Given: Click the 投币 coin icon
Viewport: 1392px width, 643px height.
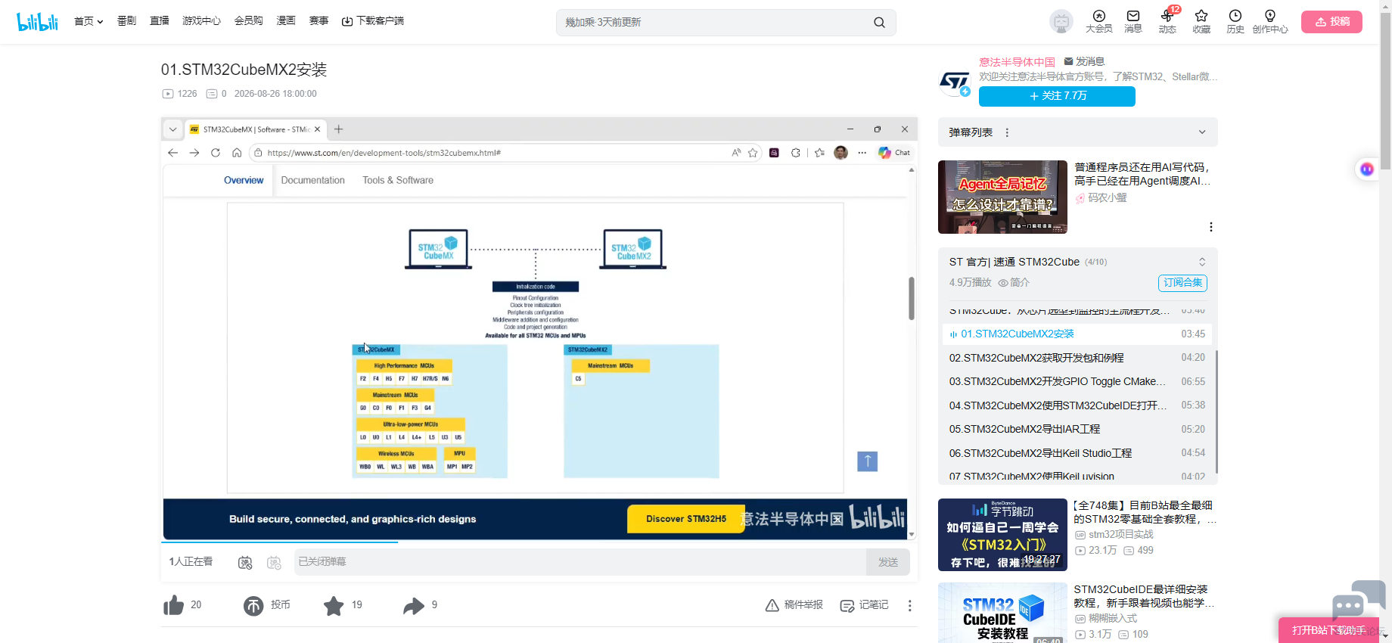Looking at the screenshot, I should point(253,605).
